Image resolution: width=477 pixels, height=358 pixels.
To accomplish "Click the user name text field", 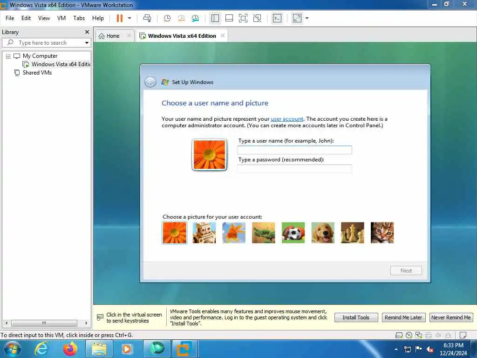I will point(294,150).
